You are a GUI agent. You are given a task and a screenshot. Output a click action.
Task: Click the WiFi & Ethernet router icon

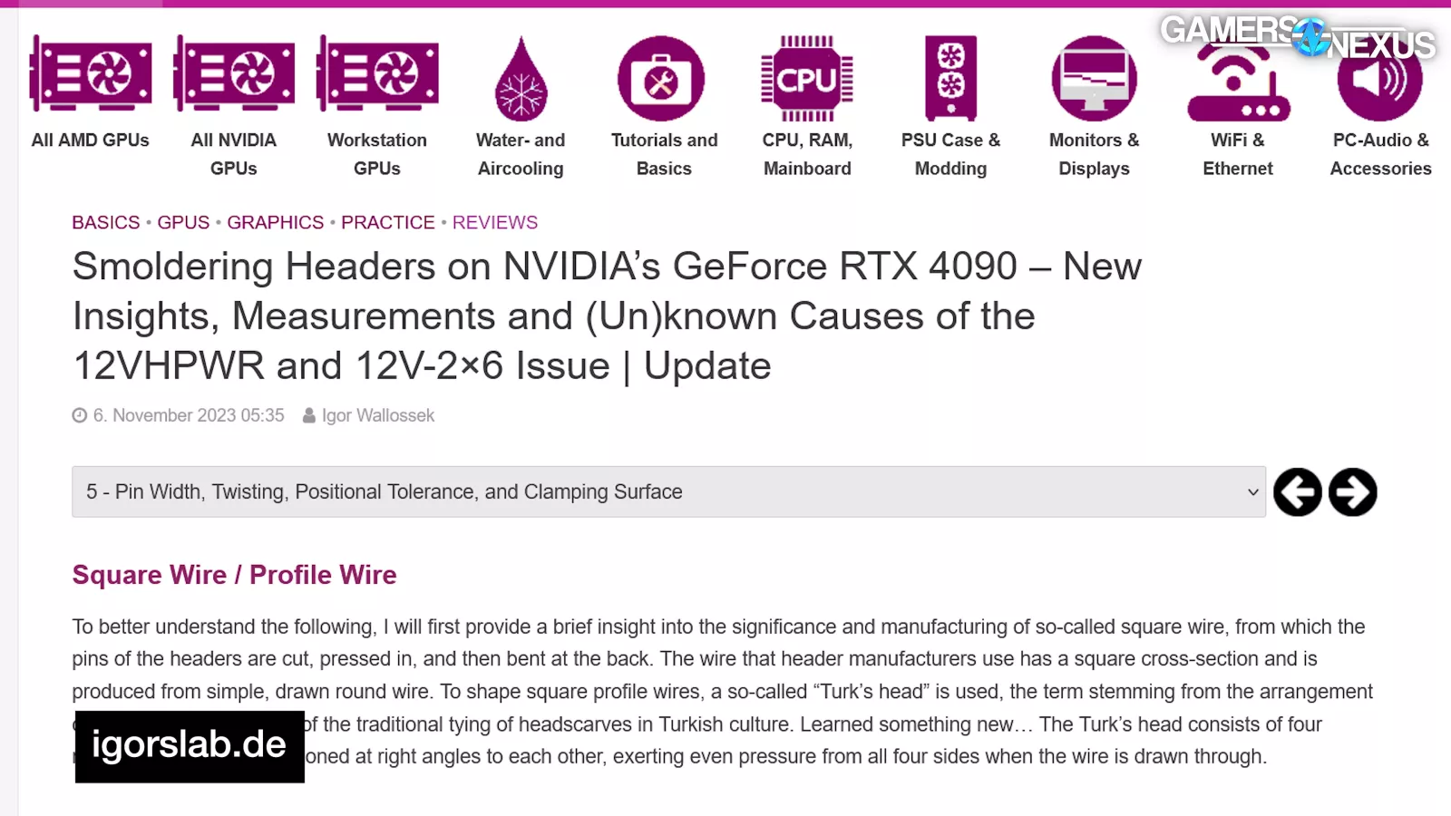tap(1237, 86)
